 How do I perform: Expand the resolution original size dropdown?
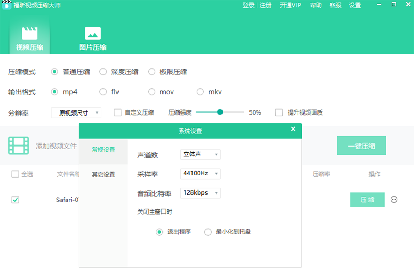coord(76,112)
